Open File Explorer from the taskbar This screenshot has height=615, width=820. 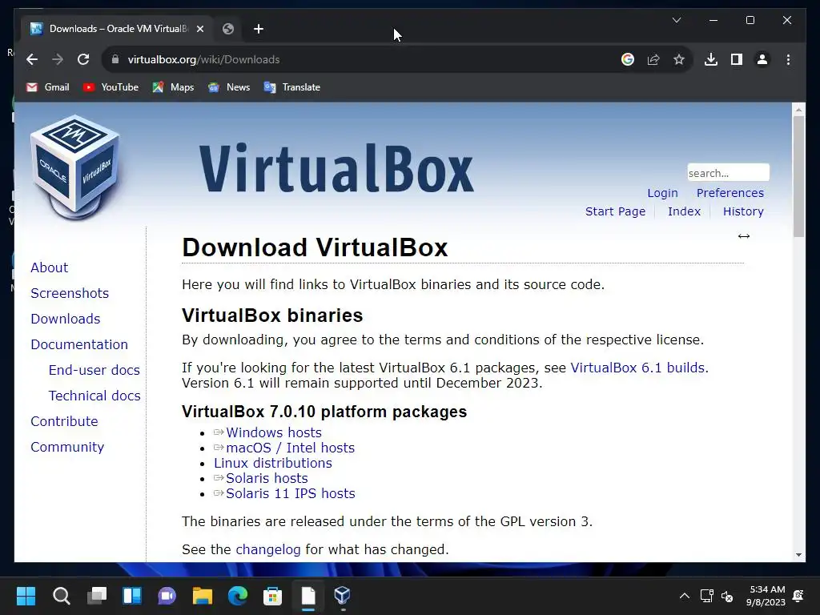(x=202, y=596)
